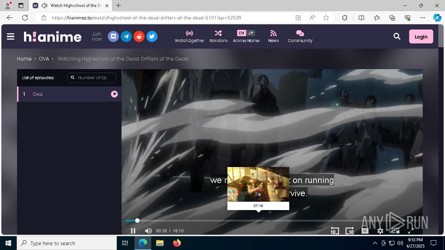The height and width of the screenshot is (250, 445).
Task: Open the Telegram join link
Action: point(126,36)
